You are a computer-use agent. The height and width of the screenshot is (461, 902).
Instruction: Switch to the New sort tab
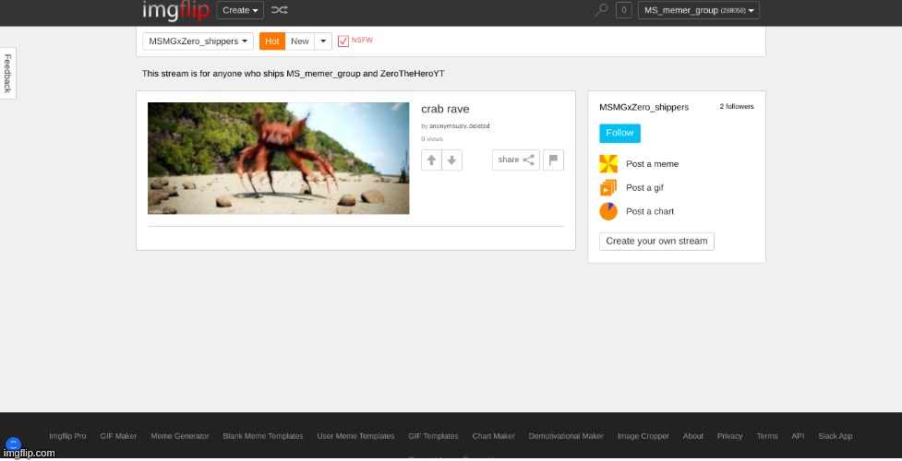[300, 41]
